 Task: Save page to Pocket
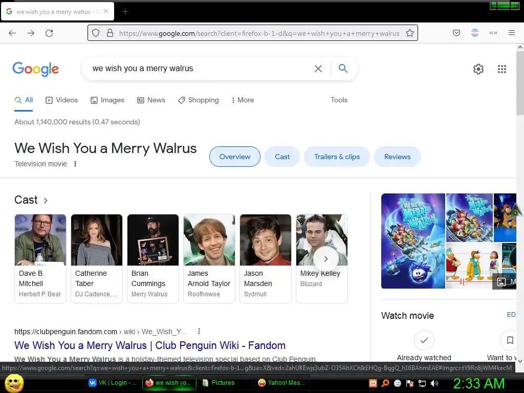(456, 33)
